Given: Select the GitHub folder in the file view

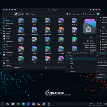Looking at the screenshot, I should tap(21, 40).
